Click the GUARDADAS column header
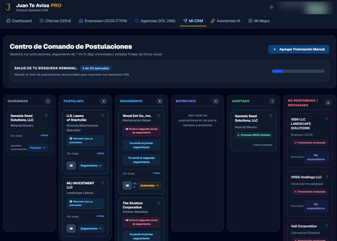The width and height of the screenshot is (337, 241). (18, 101)
